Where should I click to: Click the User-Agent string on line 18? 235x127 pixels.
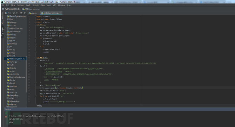pos(106,63)
